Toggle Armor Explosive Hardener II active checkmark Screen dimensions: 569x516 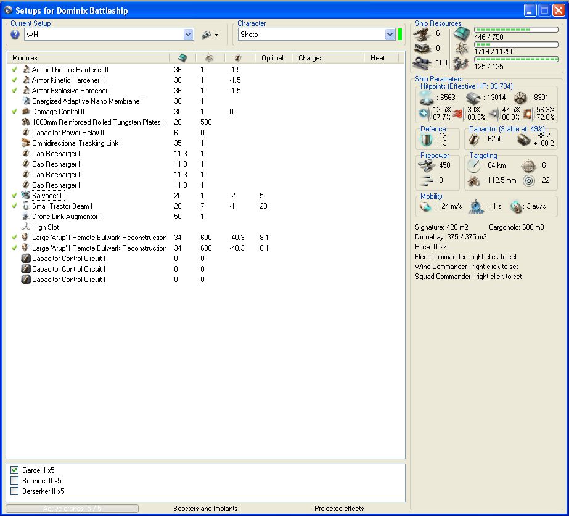(x=15, y=91)
